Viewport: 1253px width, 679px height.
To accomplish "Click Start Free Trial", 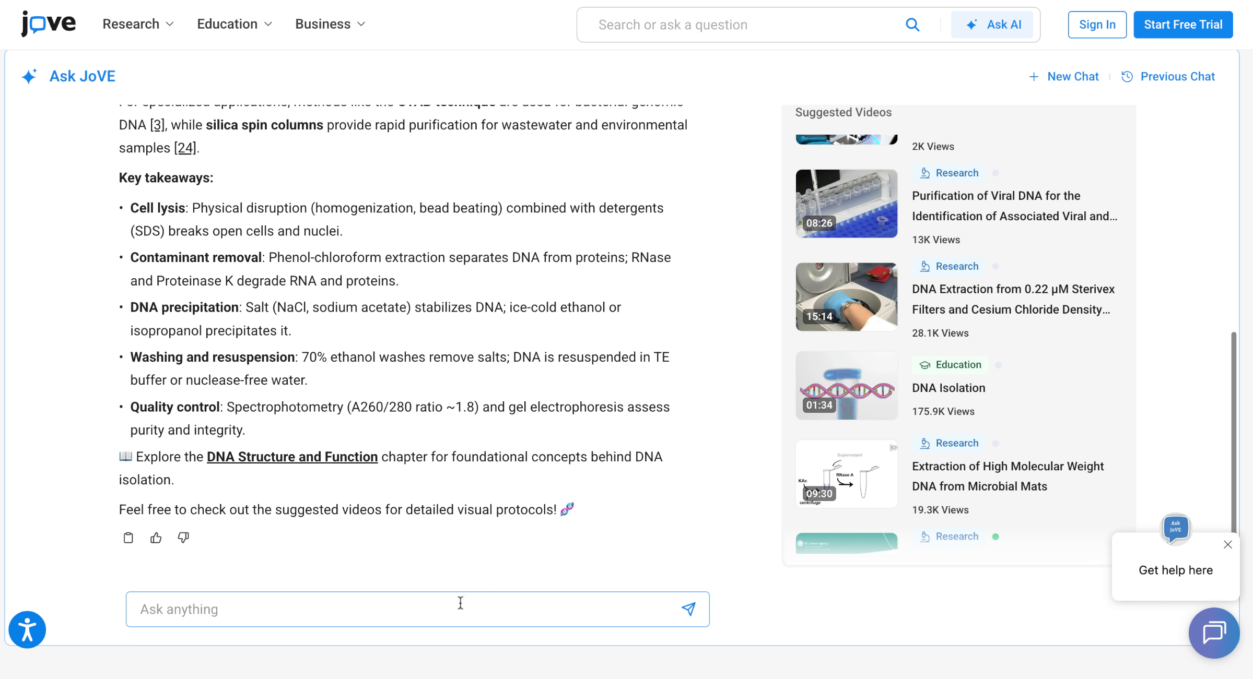I will 1183,25.
